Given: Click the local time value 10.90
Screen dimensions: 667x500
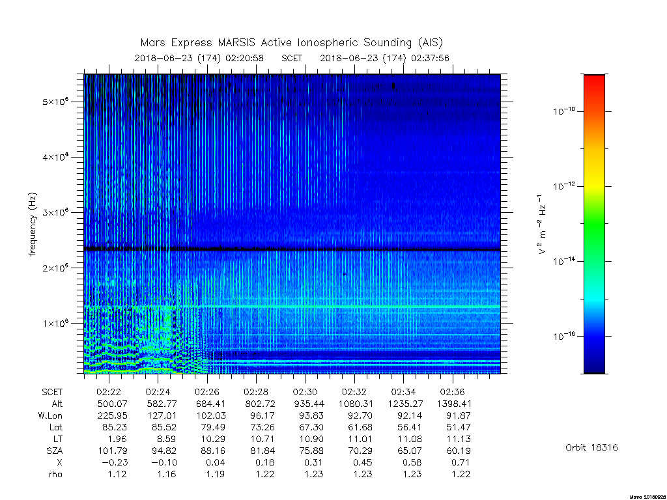Looking at the screenshot, I should point(311,439).
